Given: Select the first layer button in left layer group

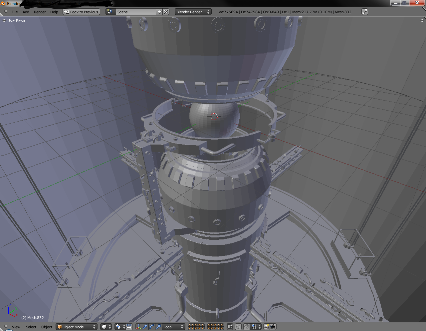Looking at the screenshot, I should (190, 325).
